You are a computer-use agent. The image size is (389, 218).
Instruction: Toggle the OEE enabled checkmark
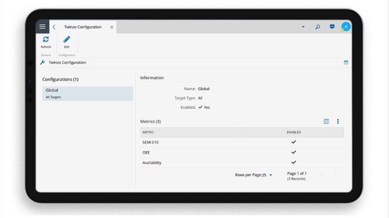click(293, 153)
